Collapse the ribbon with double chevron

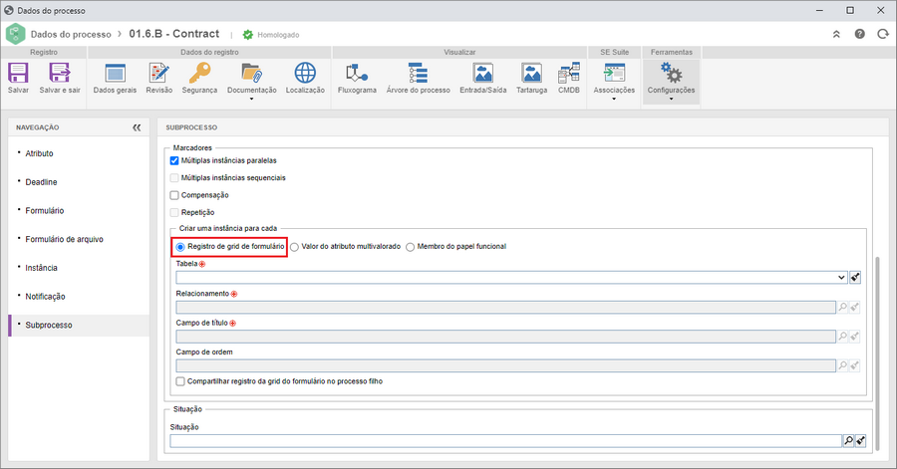pyautogui.click(x=836, y=34)
